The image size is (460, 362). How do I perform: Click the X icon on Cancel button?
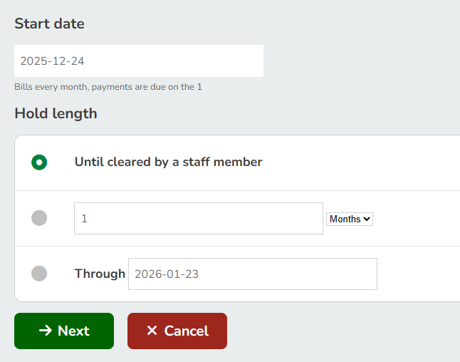pyautogui.click(x=152, y=331)
